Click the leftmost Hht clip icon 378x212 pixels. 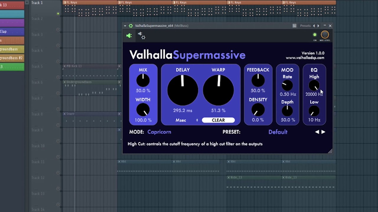click(x=119, y=162)
